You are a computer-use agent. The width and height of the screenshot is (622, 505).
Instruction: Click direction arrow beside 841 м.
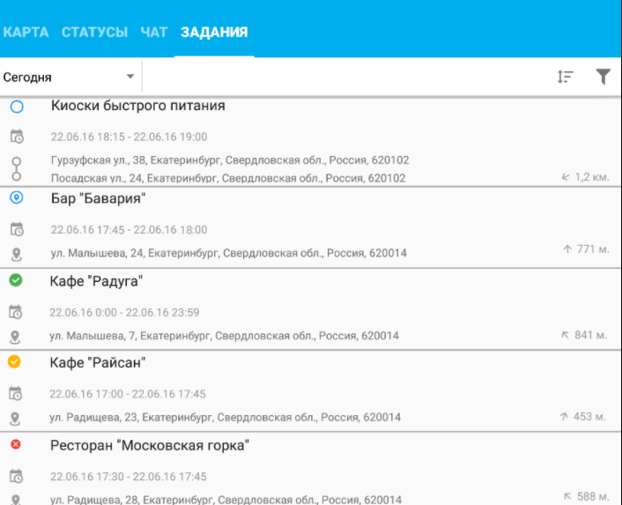565,335
